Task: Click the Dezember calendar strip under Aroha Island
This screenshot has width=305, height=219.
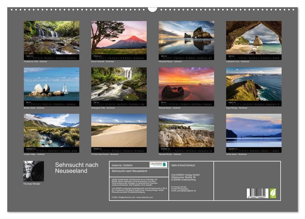Action: click(254, 150)
